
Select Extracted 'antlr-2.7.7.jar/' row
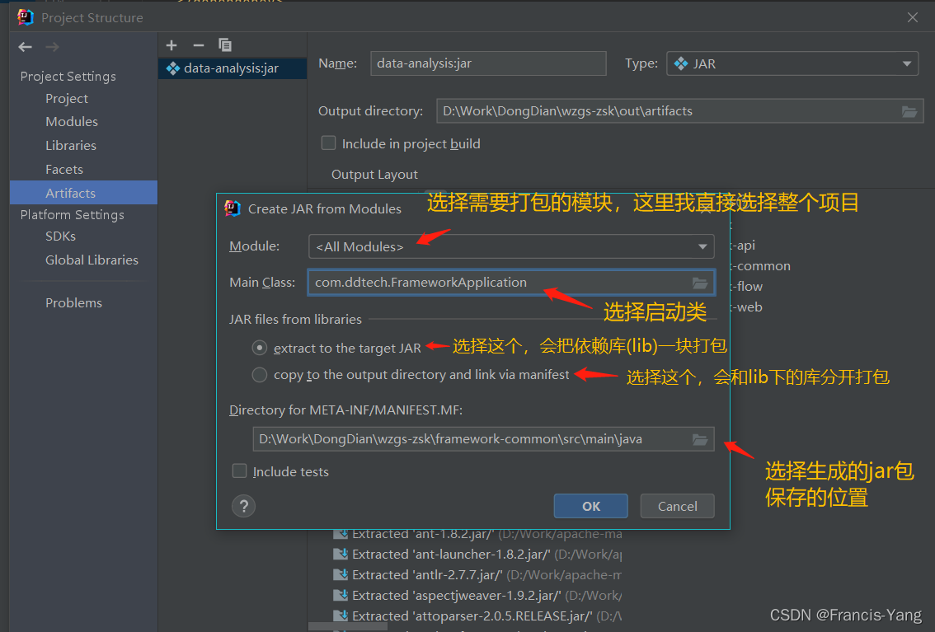pos(477,575)
